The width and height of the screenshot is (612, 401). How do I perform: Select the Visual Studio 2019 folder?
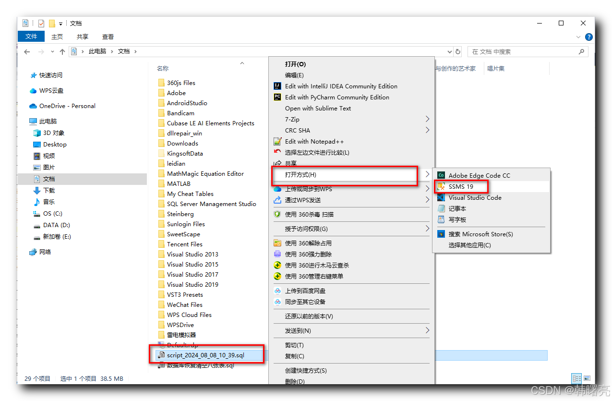pyautogui.click(x=192, y=284)
